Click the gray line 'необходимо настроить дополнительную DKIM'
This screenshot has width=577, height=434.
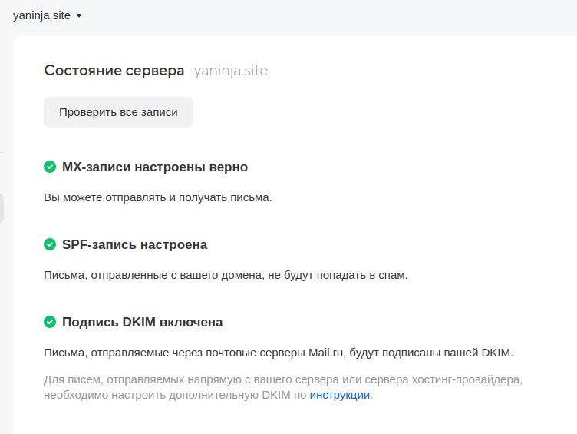(x=175, y=395)
